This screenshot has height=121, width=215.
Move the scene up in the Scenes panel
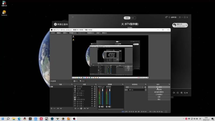click(x=58, y=109)
